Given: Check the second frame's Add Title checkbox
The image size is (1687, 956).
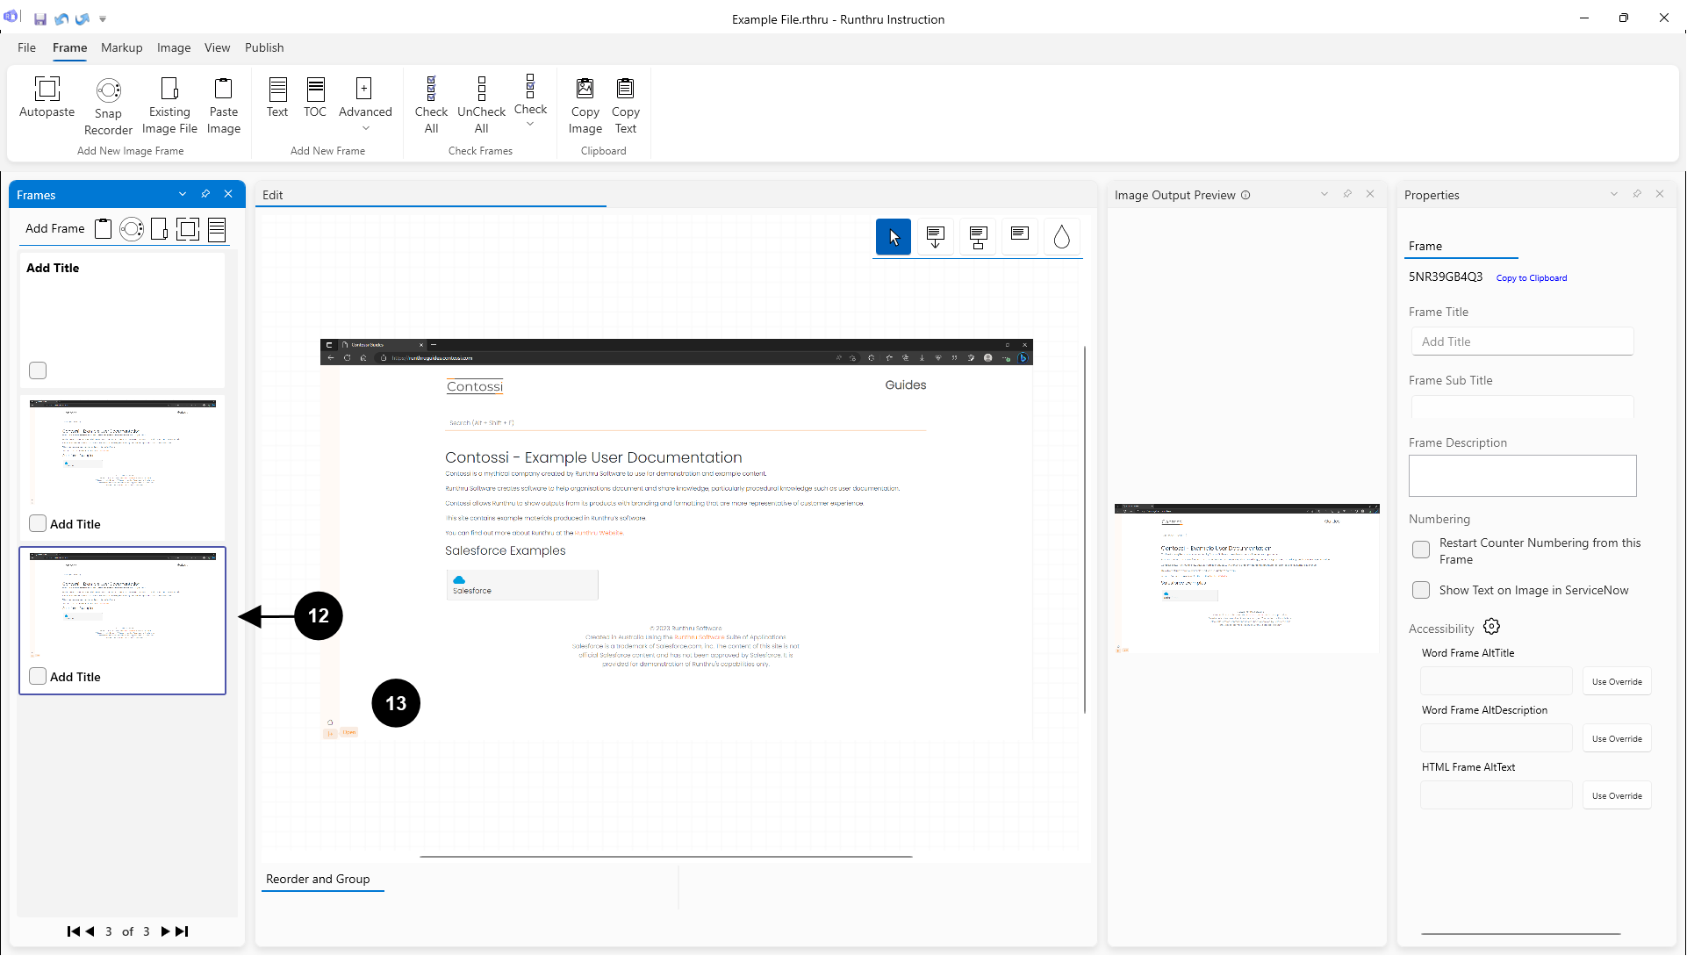Looking at the screenshot, I should click(38, 523).
